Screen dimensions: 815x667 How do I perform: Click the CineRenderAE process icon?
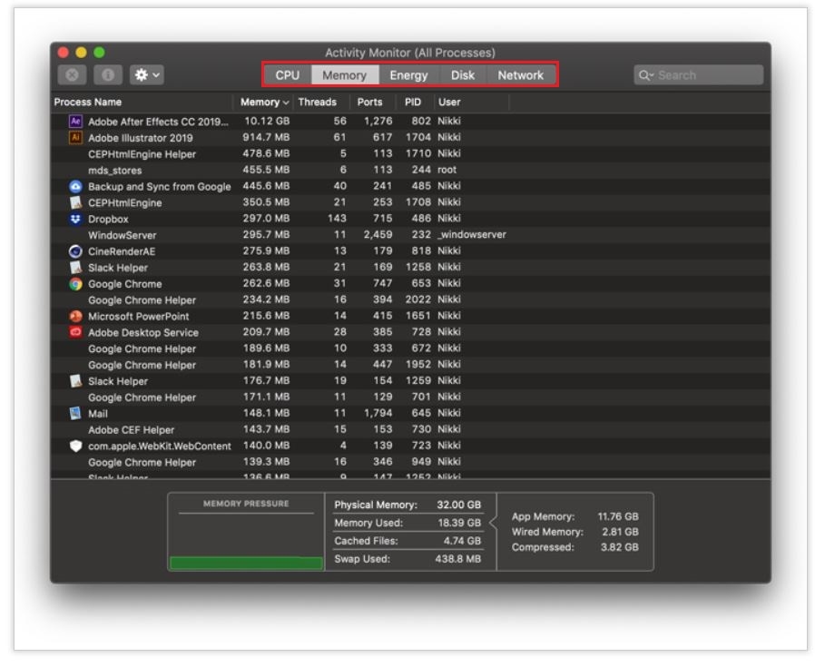click(x=75, y=251)
